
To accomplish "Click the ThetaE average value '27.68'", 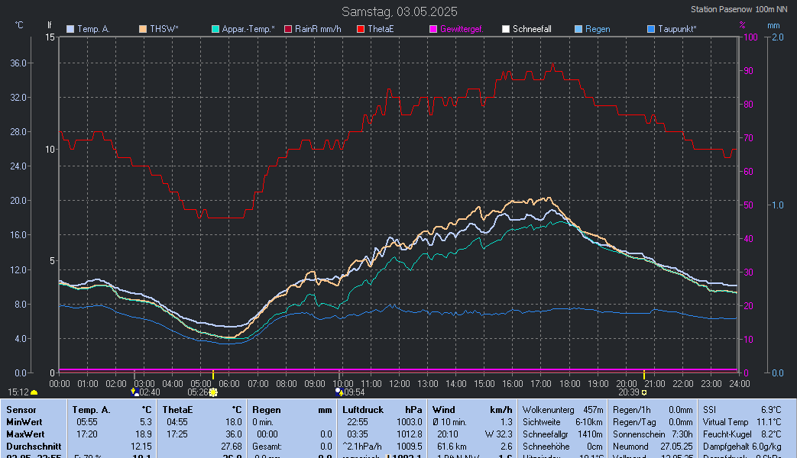I will point(232,447).
